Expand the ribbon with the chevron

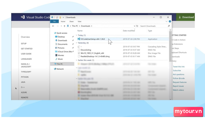tap(166, 21)
